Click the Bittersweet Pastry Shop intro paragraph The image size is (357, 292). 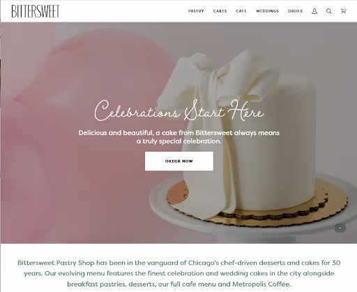pyautogui.click(x=179, y=273)
